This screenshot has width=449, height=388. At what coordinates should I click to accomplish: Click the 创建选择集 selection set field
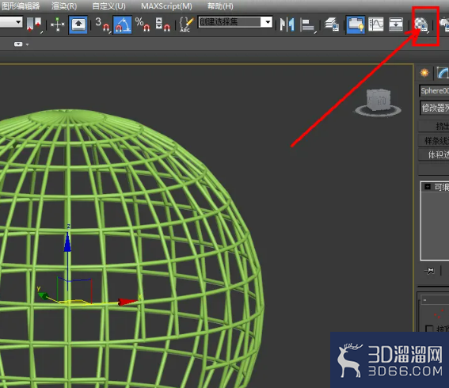pos(230,22)
